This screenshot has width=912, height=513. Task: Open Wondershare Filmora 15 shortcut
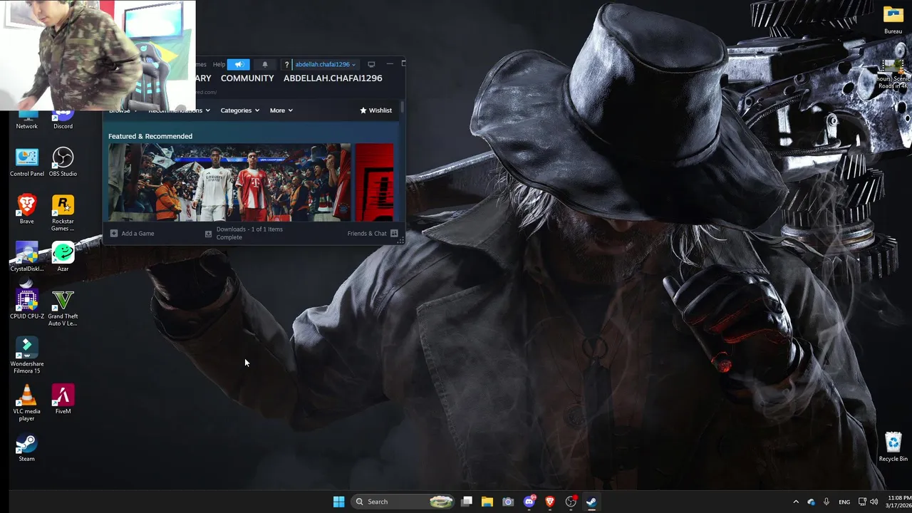pyautogui.click(x=27, y=356)
